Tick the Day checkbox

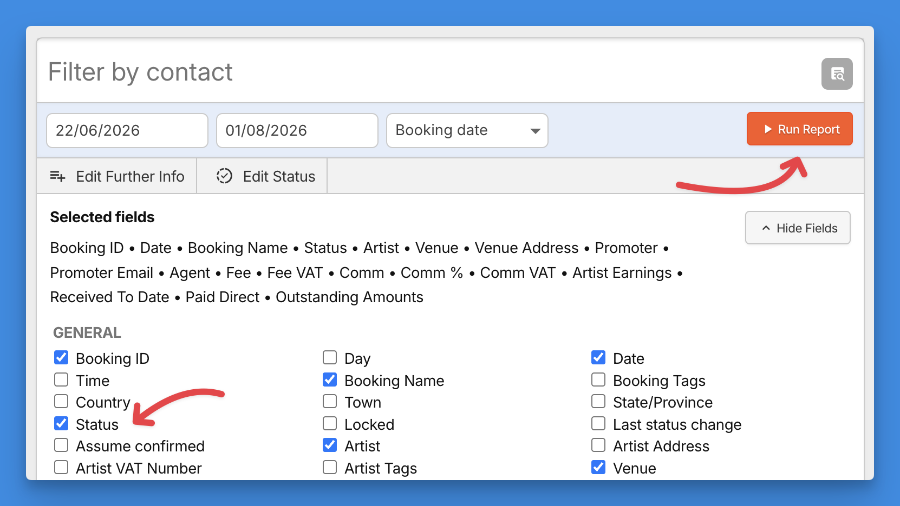[330, 357]
